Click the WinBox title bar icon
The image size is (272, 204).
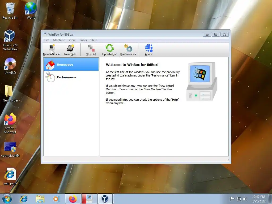pyautogui.click(x=45, y=34)
